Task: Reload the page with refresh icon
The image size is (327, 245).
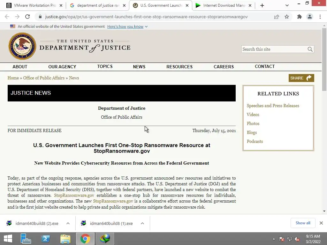Action: click(27, 17)
